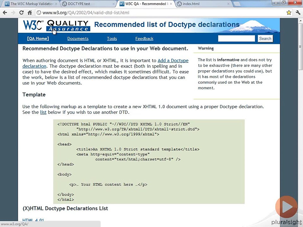Viewport: 303px width, 227px height.
Task: Click the browser forward arrow
Action: pyautogui.click(x=13, y=13)
